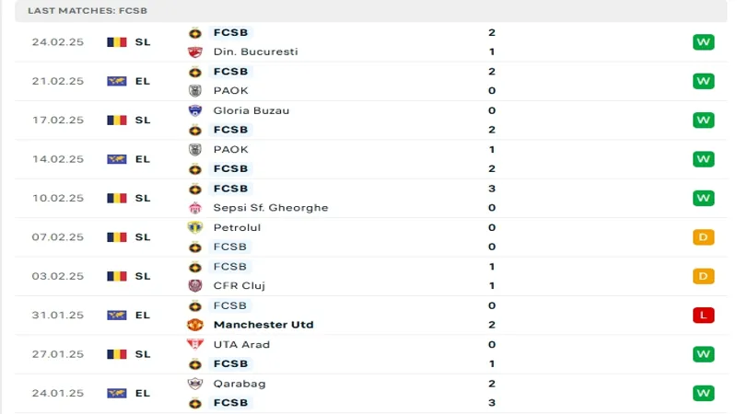Click the red L result badge
The width and height of the screenshot is (737, 414).
tap(703, 315)
